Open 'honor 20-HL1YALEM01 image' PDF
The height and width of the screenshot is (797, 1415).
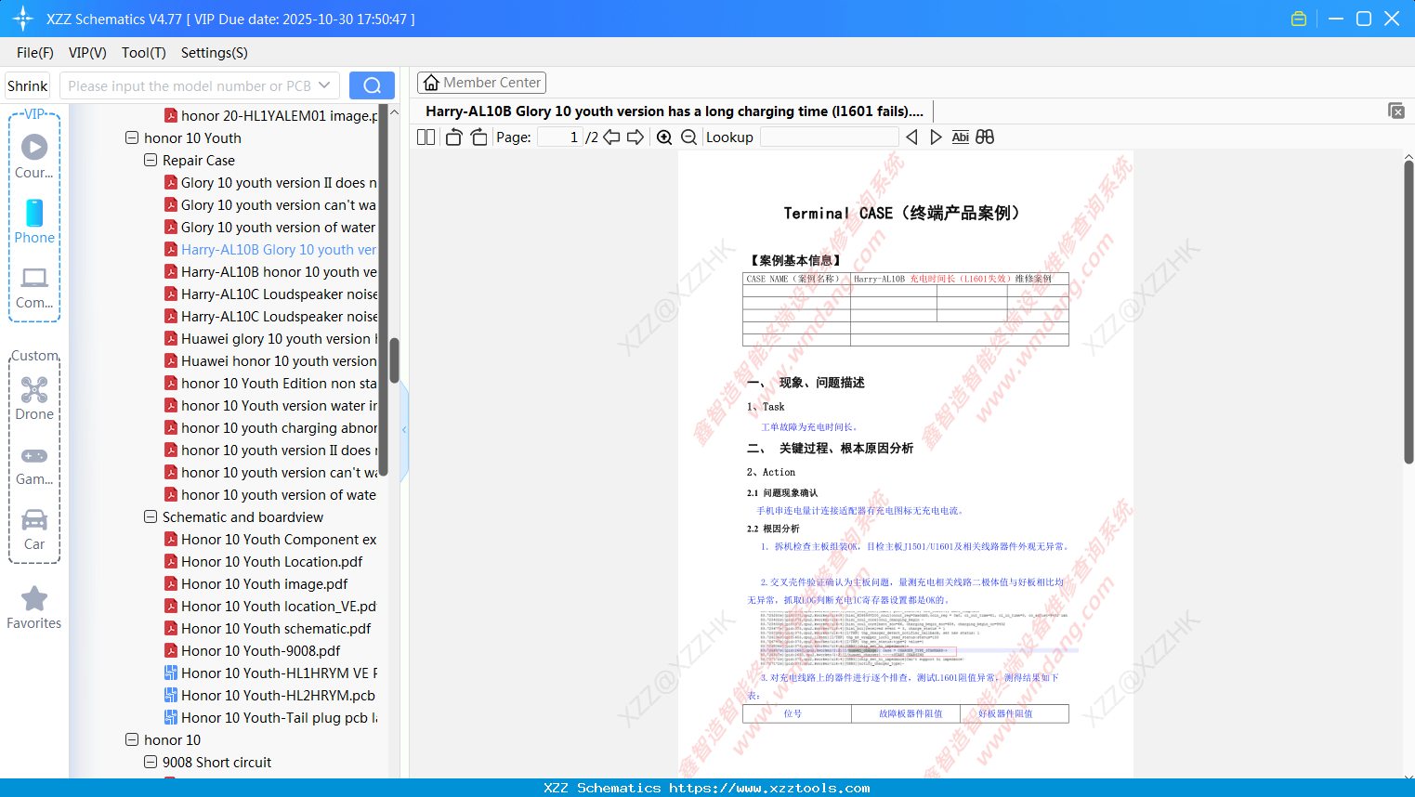click(271, 115)
